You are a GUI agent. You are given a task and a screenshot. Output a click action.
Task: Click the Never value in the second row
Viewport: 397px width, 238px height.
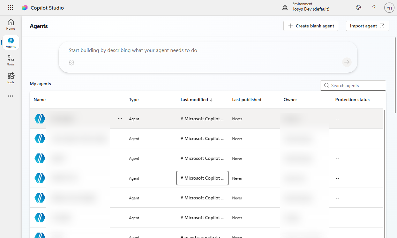click(x=237, y=139)
